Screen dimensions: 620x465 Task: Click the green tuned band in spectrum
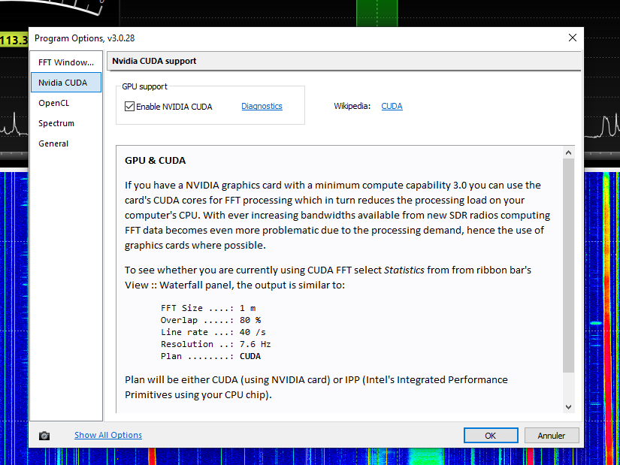tap(377, 14)
